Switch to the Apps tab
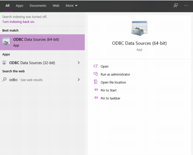 pyautogui.click(x=19, y=6)
